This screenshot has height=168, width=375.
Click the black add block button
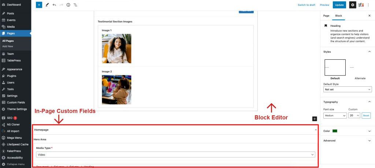point(314,119)
